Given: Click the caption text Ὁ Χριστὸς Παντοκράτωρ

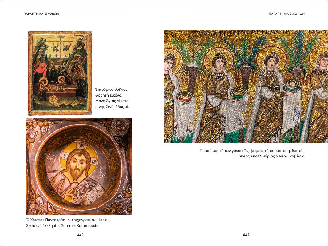Looking at the screenshot, I should (49, 220).
